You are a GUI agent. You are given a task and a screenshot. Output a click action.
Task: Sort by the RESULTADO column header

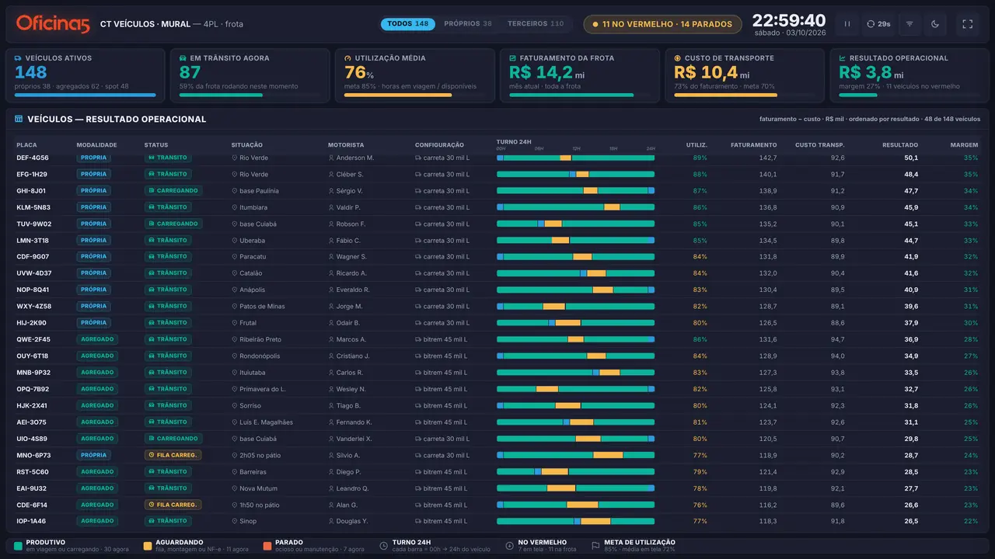(900, 145)
